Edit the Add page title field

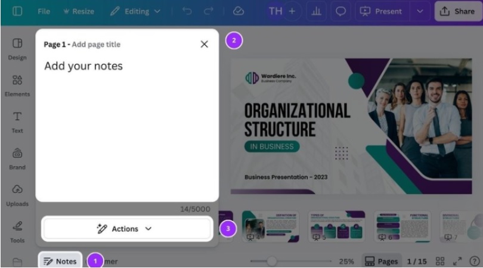point(96,44)
